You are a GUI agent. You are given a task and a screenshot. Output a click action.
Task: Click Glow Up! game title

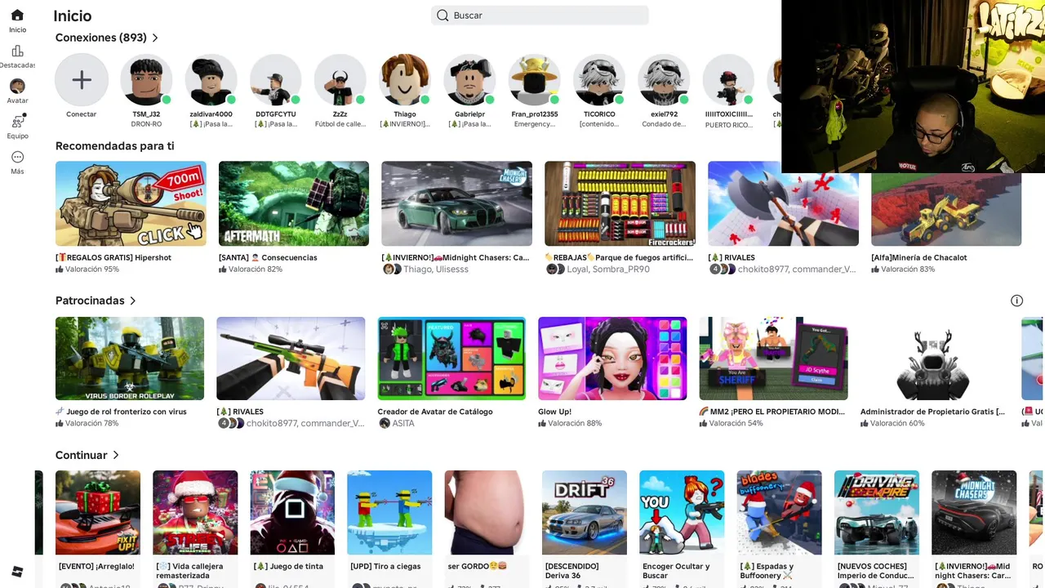555,412
